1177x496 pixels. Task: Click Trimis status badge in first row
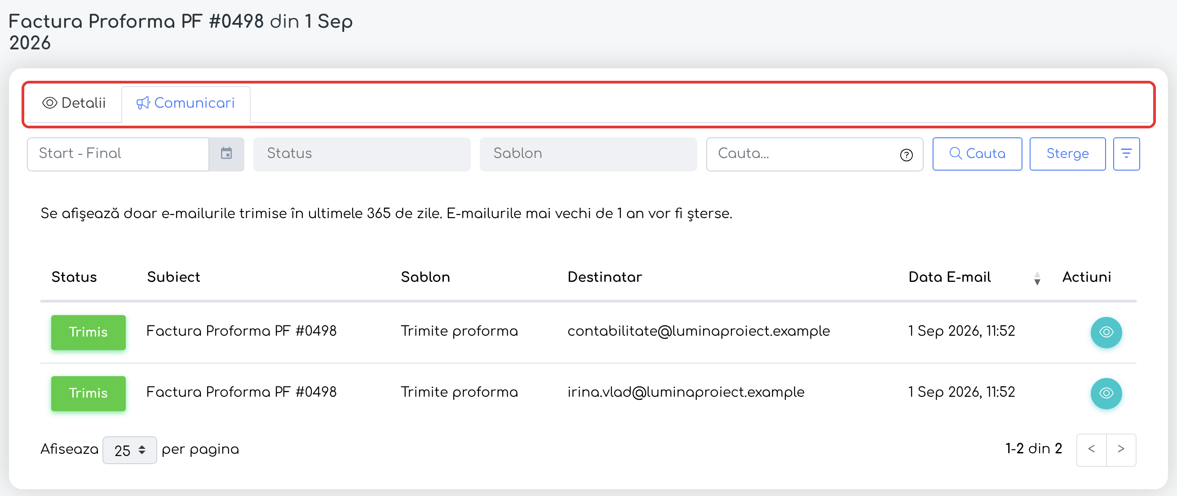(88, 332)
